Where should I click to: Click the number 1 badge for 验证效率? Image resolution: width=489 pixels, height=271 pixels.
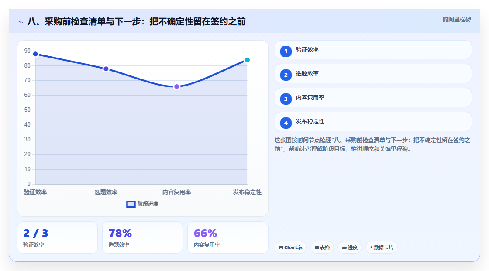(286, 51)
